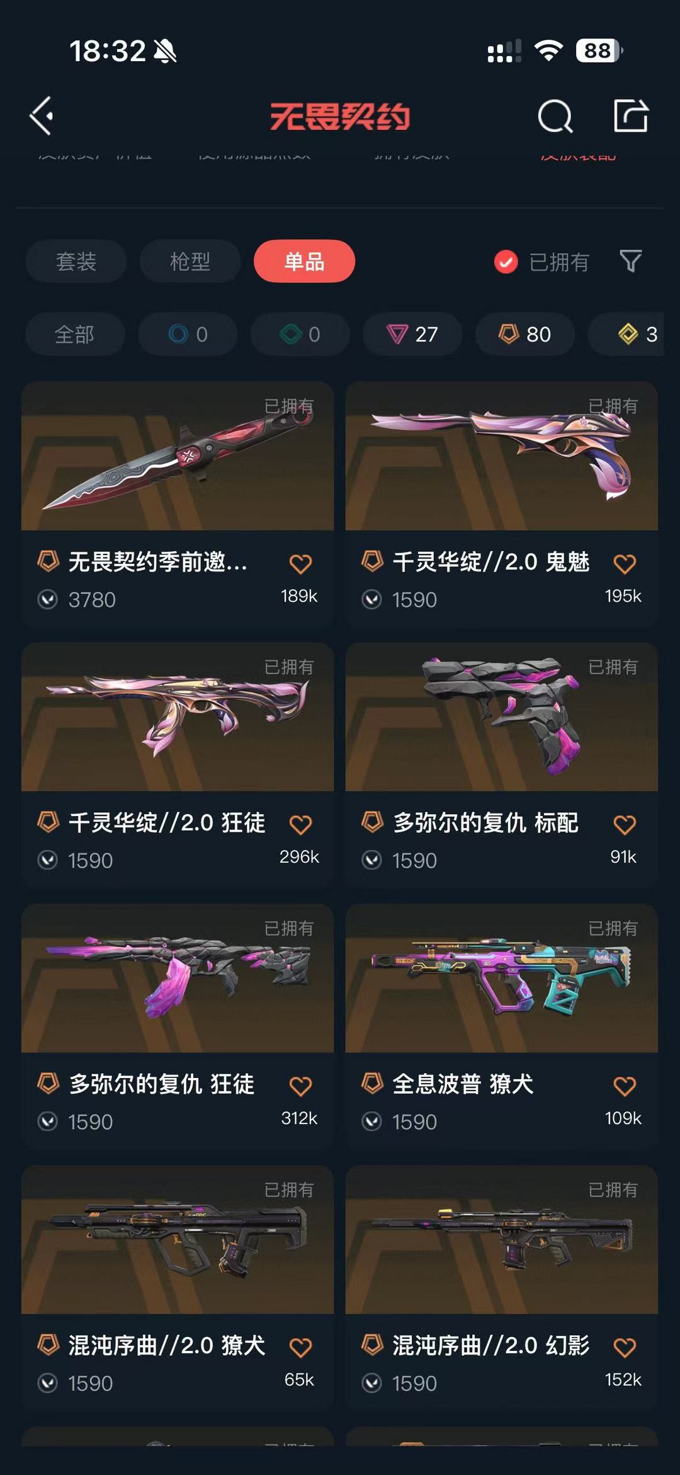
Task: Tap the back arrow icon
Action: pos(42,116)
